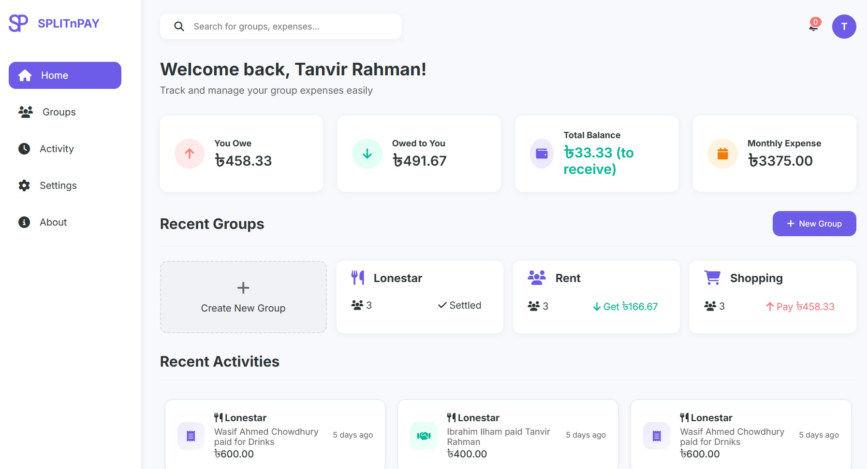867x469 pixels.
Task: Click the Monthly Expense calendar icon
Action: pyautogui.click(x=722, y=154)
